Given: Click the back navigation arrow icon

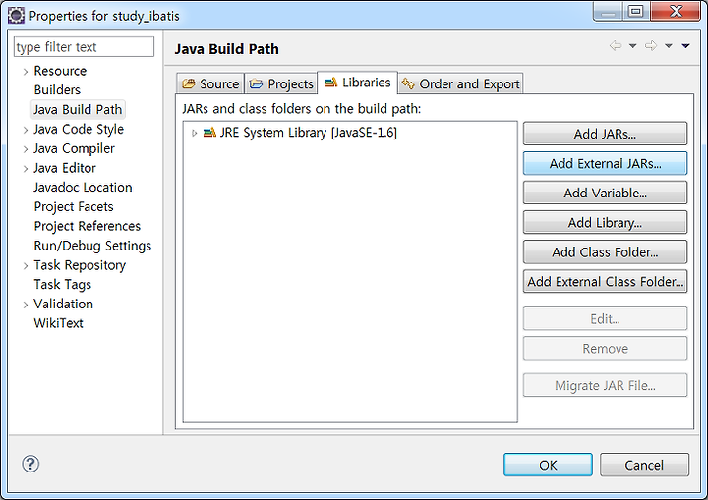Looking at the screenshot, I should [x=615, y=45].
